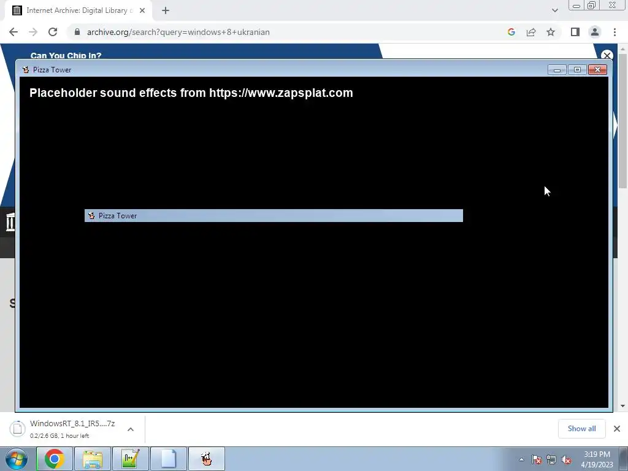
Task: Show all downloads
Action: tap(581, 429)
